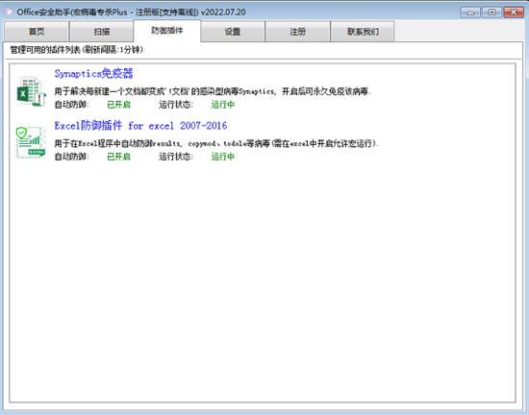Open the 首页 tab
Image resolution: width=529 pixels, height=415 pixels.
(37, 32)
